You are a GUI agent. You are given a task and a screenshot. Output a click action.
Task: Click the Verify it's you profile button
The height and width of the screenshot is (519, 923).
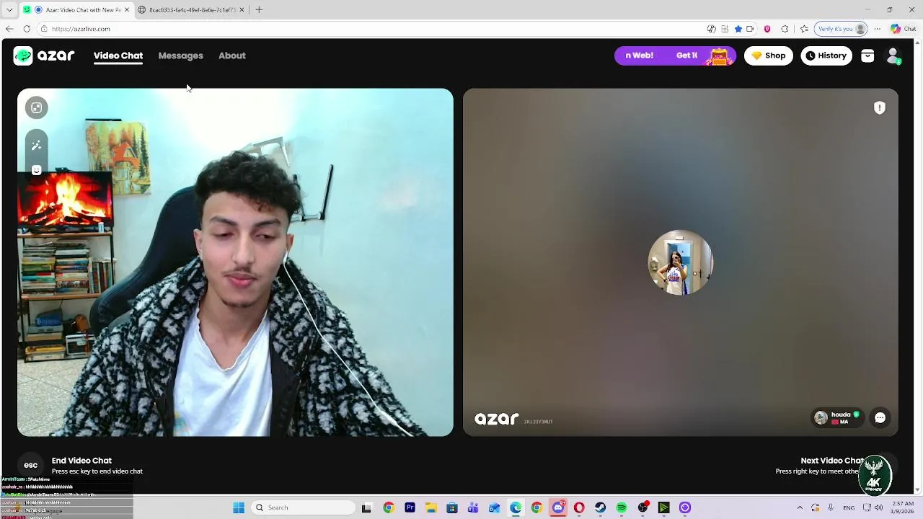840,29
